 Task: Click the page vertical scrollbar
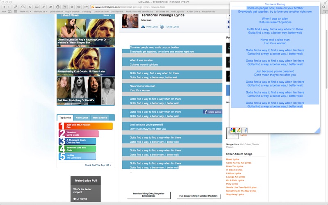pos(326,59)
